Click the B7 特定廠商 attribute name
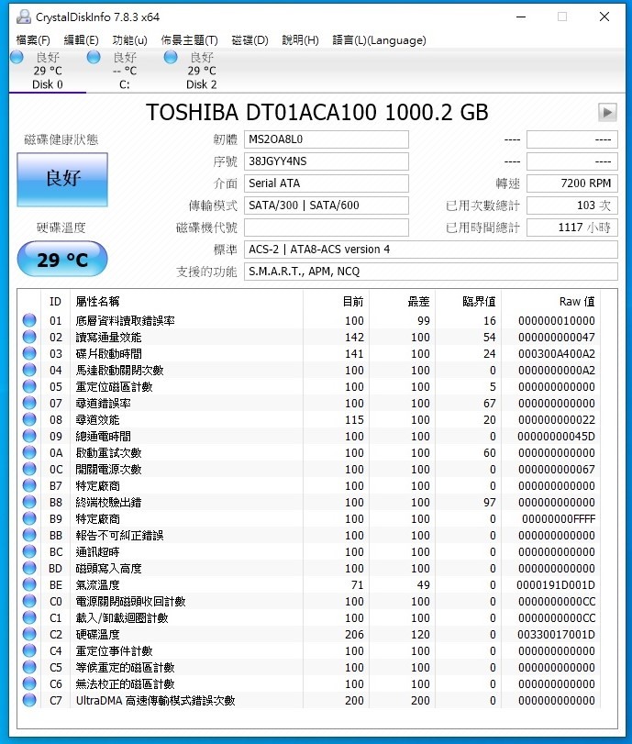Viewport: 632px width, 744px height. 98,486
